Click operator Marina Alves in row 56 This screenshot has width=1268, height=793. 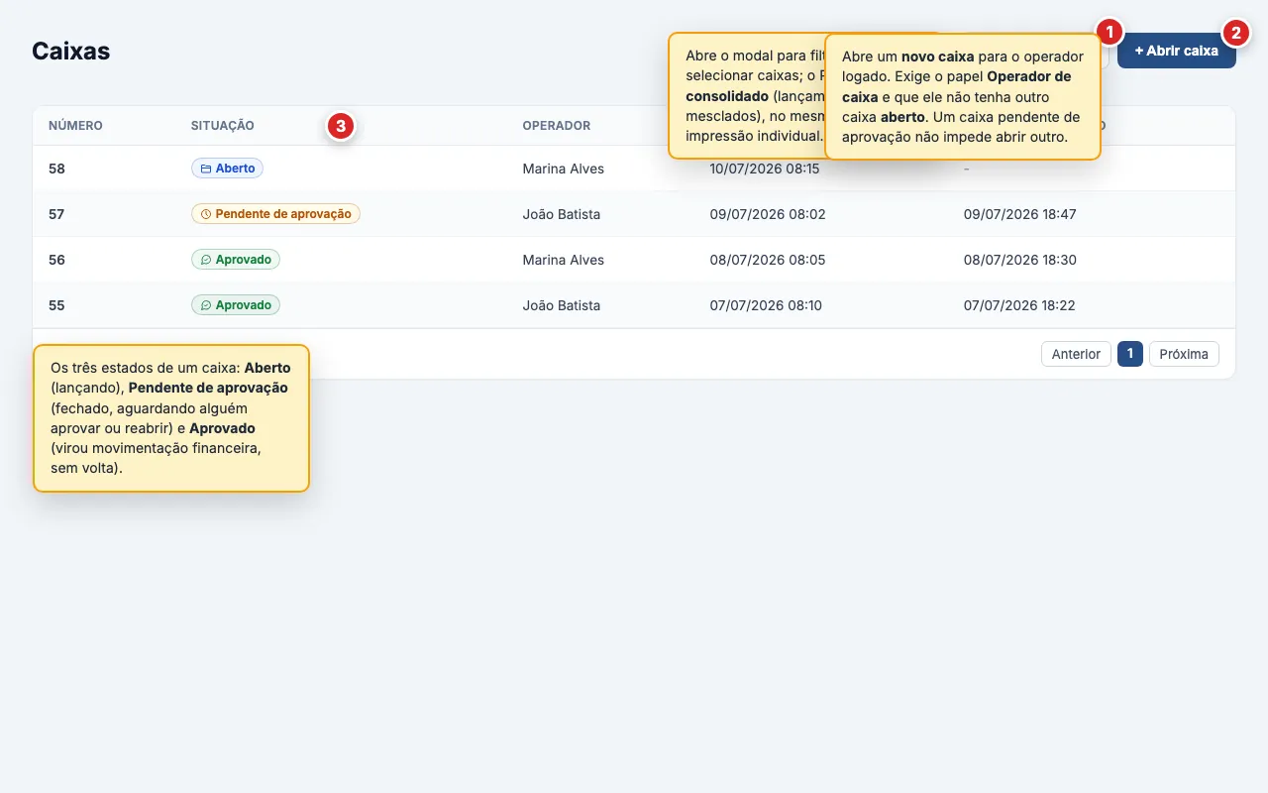tap(564, 260)
